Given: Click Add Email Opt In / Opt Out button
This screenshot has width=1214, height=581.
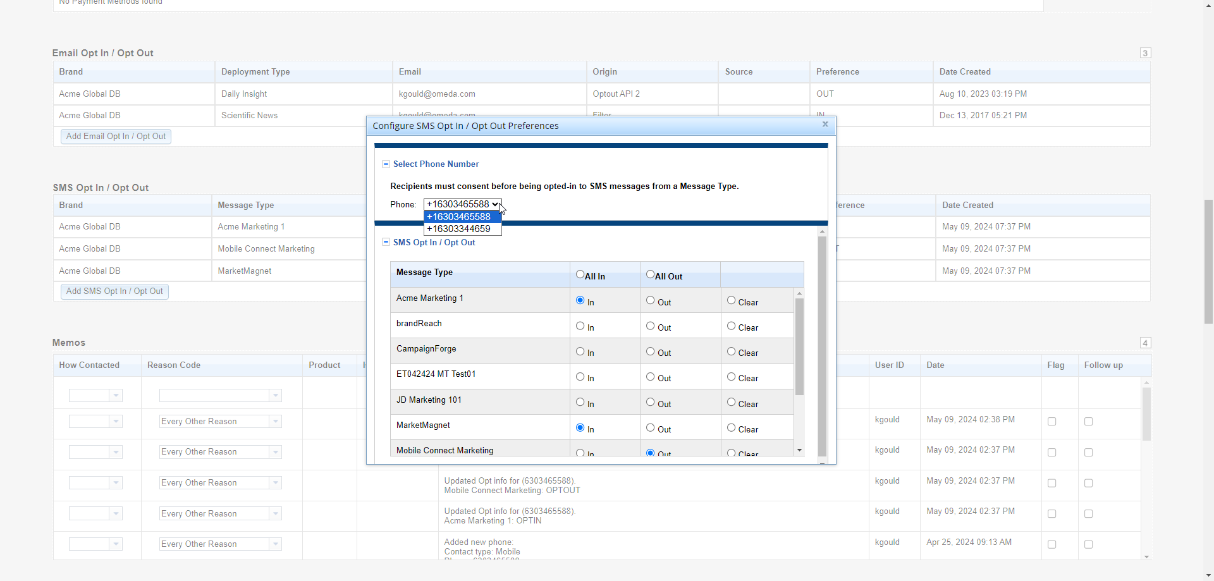Looking at the screenshot, I should [116, 137].
